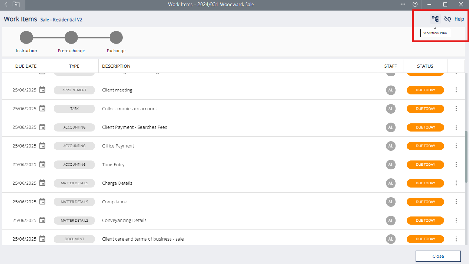Open the Help link
This screenshot has width=469, height=264.
[459, 19]
